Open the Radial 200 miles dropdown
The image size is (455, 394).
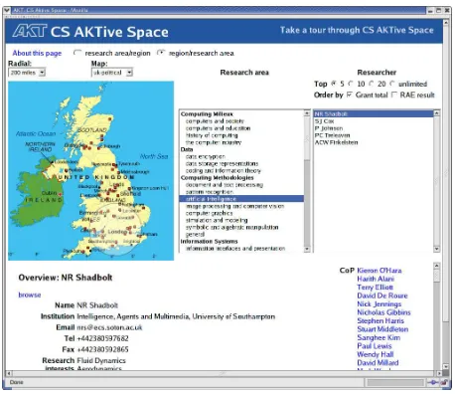[27, 73]
